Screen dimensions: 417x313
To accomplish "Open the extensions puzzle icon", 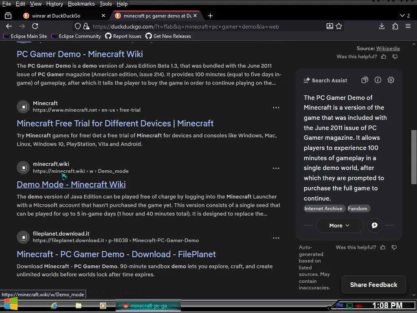I will [x=395, y=26].
